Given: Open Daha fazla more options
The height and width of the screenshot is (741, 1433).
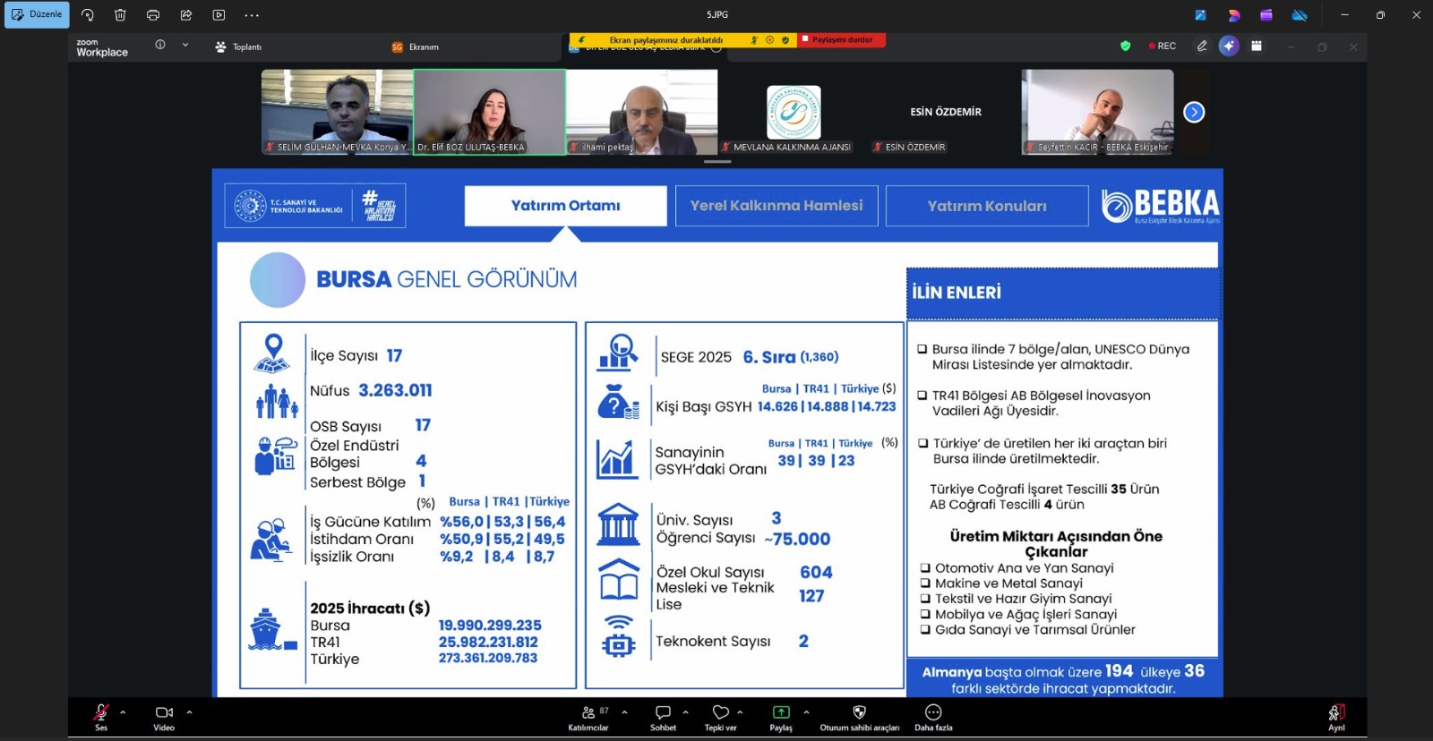Looking at the screenshot, I should pyautogui.click(x=933, y=716).
